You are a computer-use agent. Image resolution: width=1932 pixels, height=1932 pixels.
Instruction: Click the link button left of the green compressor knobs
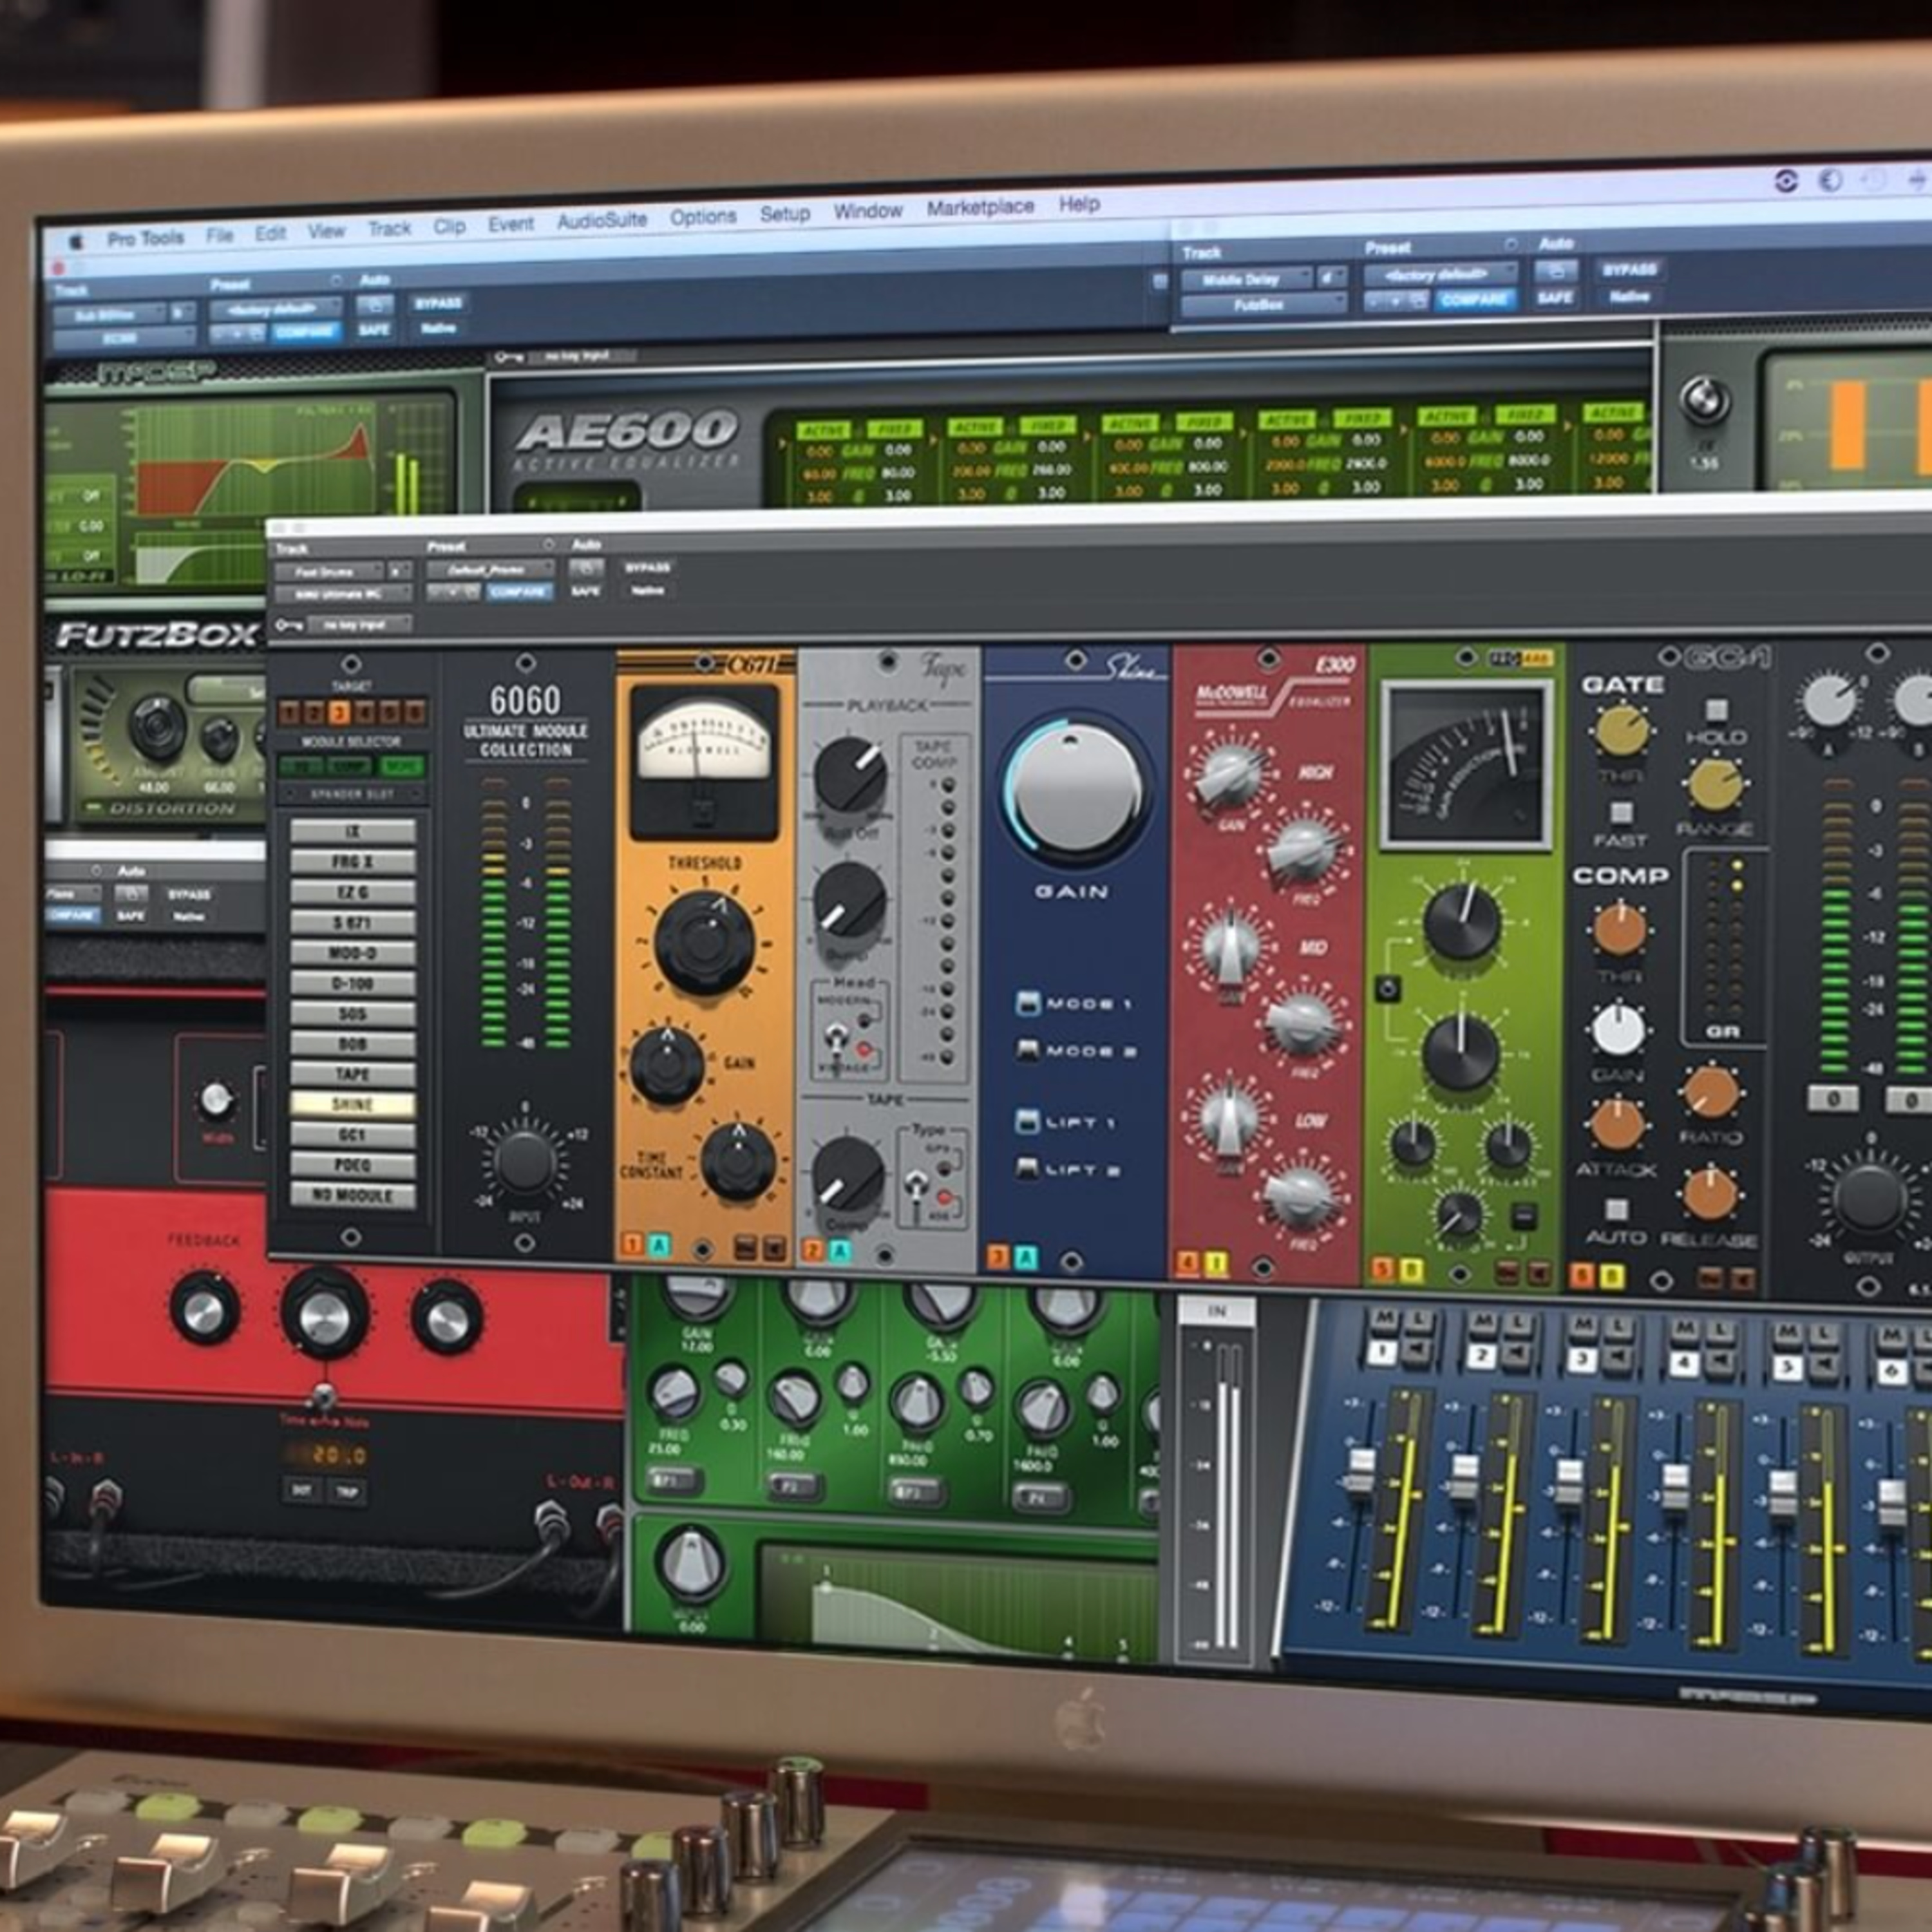point(1387,989)
